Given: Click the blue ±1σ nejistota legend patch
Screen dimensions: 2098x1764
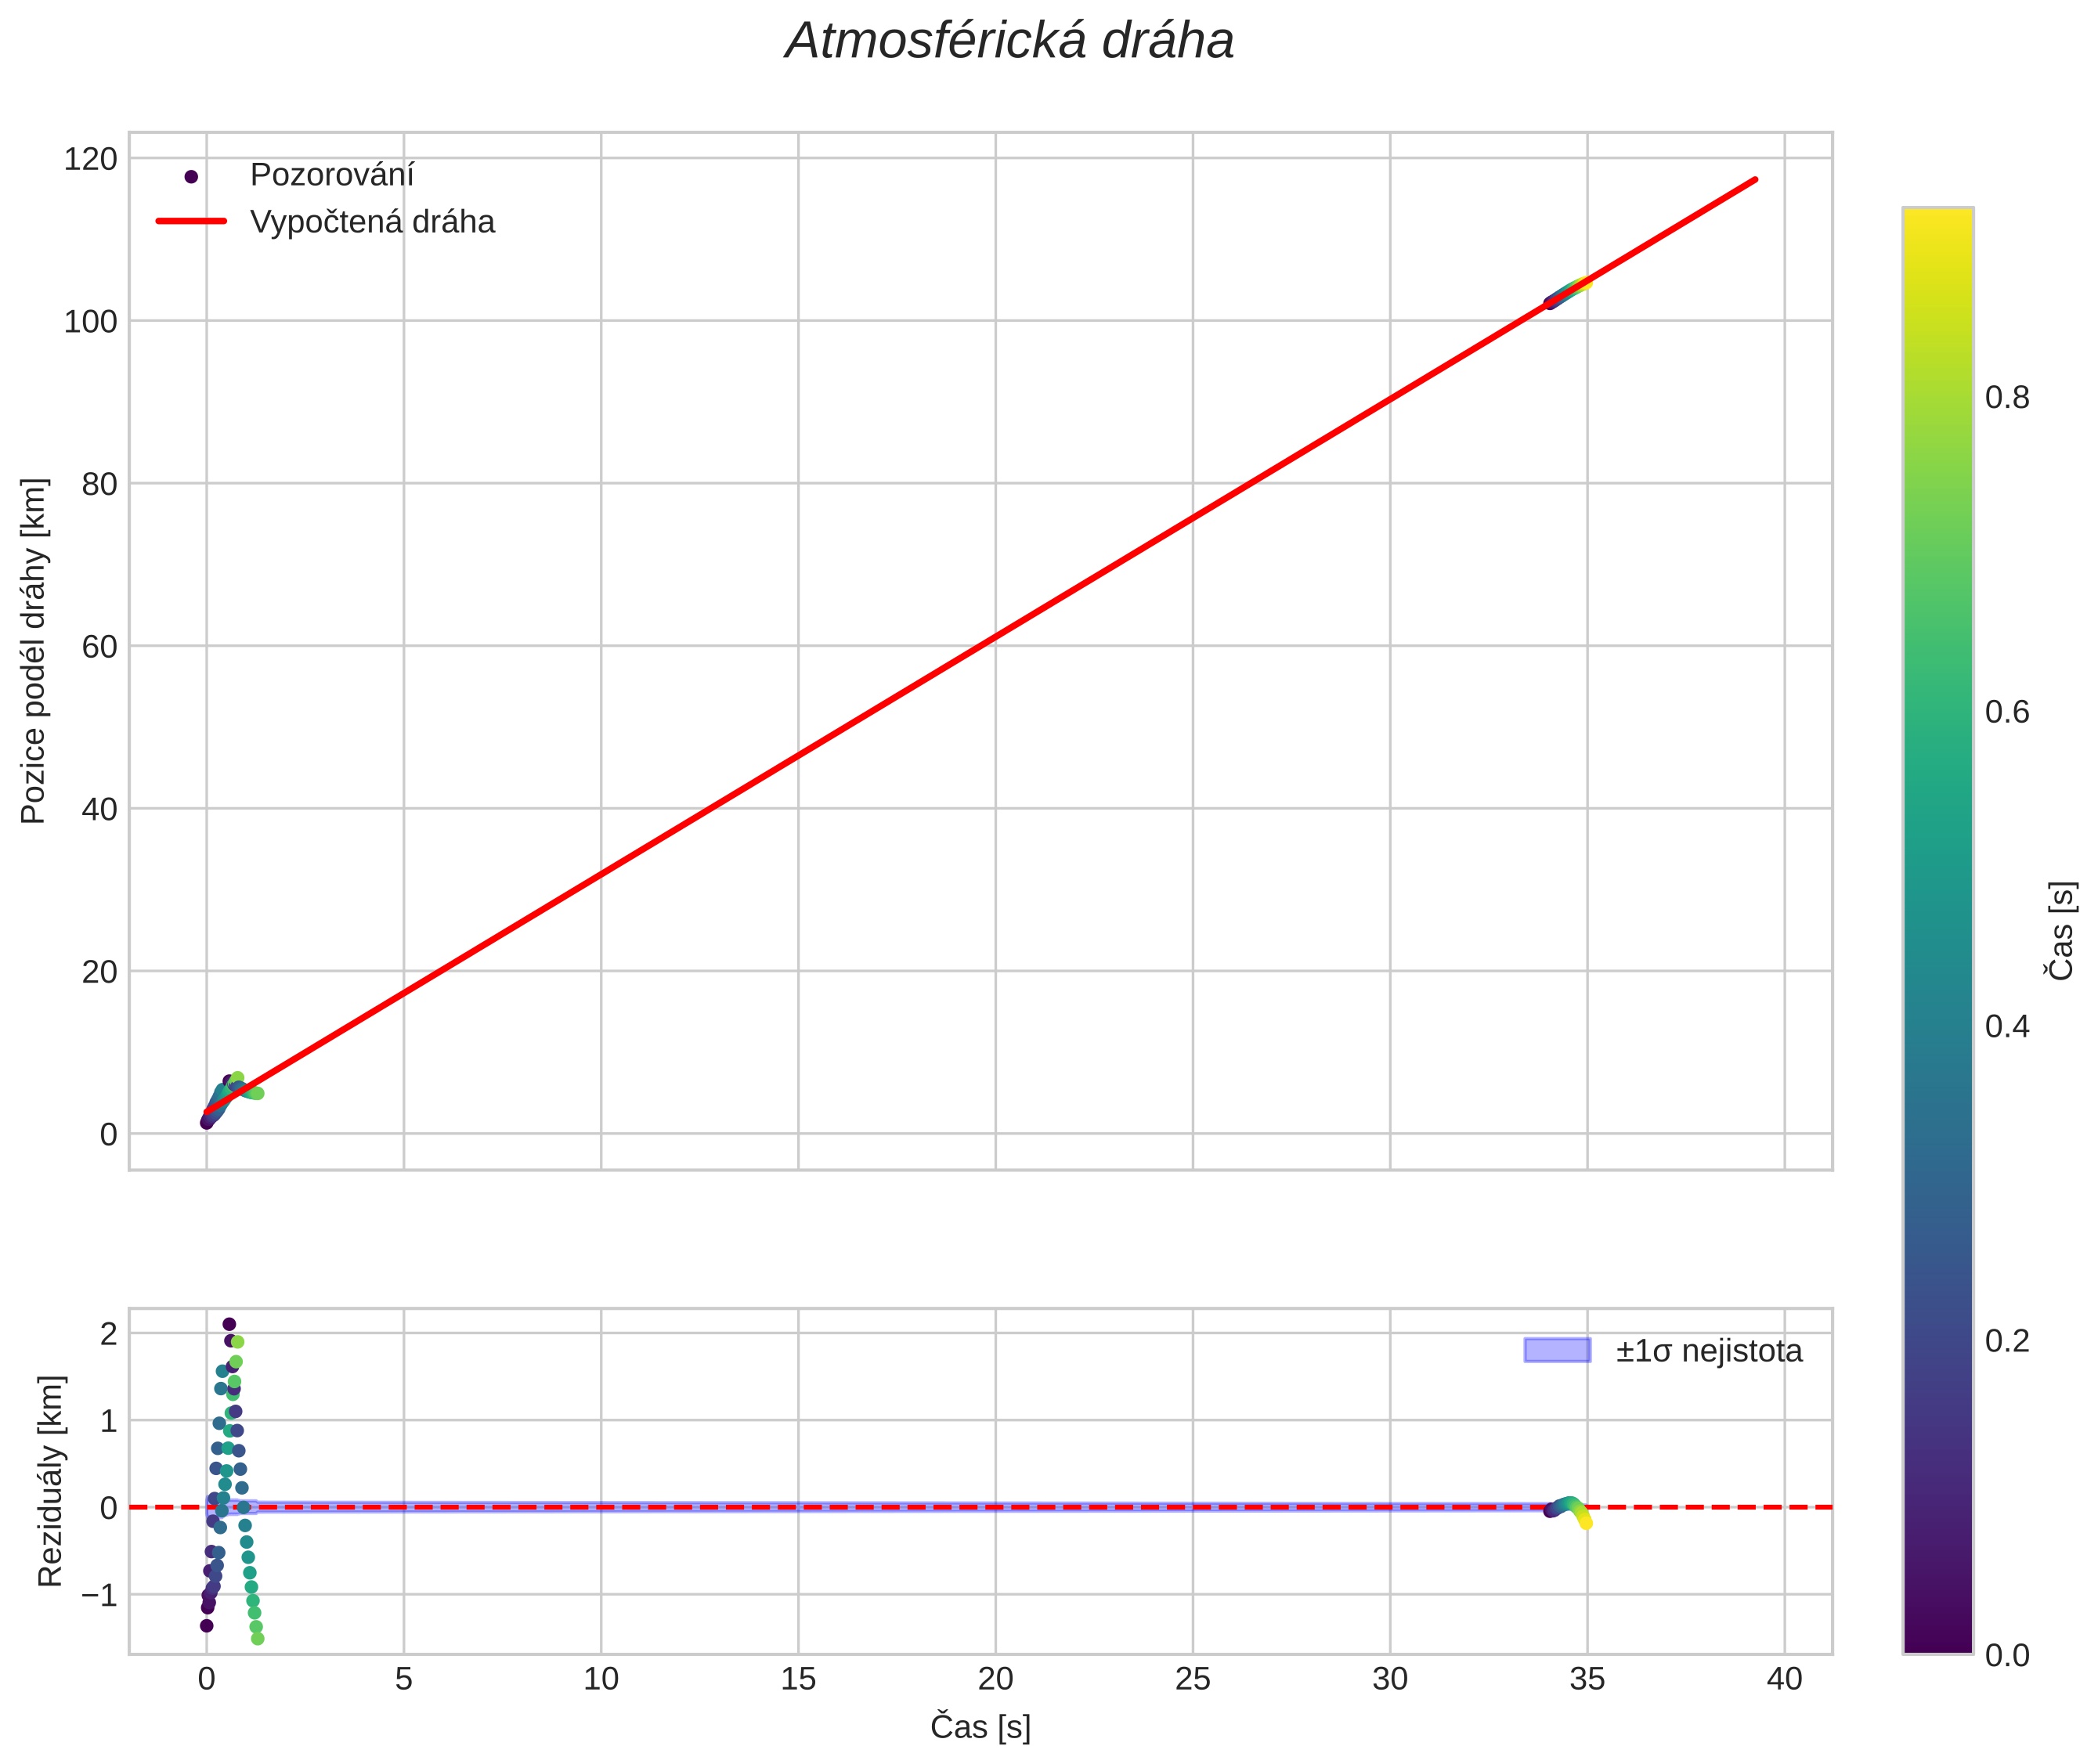Looking at the screenshot, I should tap(1556, 1350).
